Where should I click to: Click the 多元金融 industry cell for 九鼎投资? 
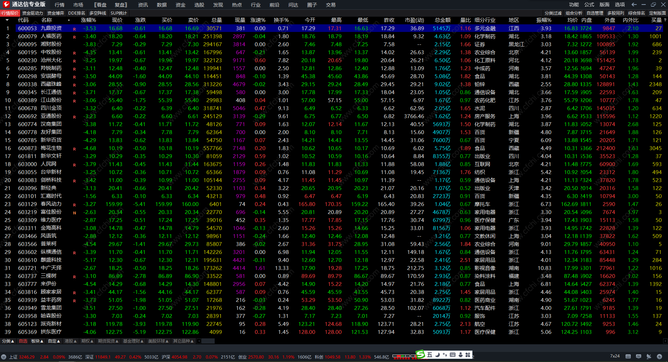click(485, 28)
